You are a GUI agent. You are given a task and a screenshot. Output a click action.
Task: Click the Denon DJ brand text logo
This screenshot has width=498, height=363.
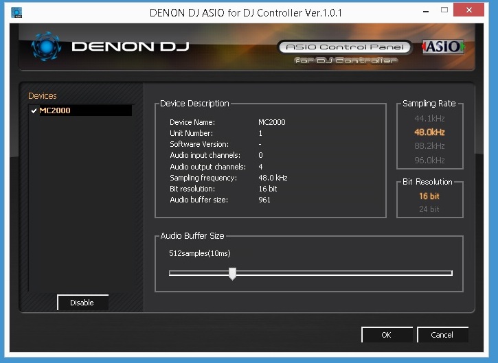[x=130, y=47]
